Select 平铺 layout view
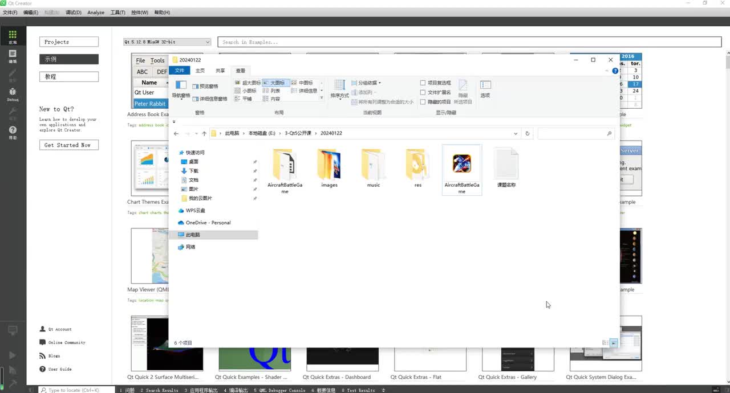 (x=243, y=99)
